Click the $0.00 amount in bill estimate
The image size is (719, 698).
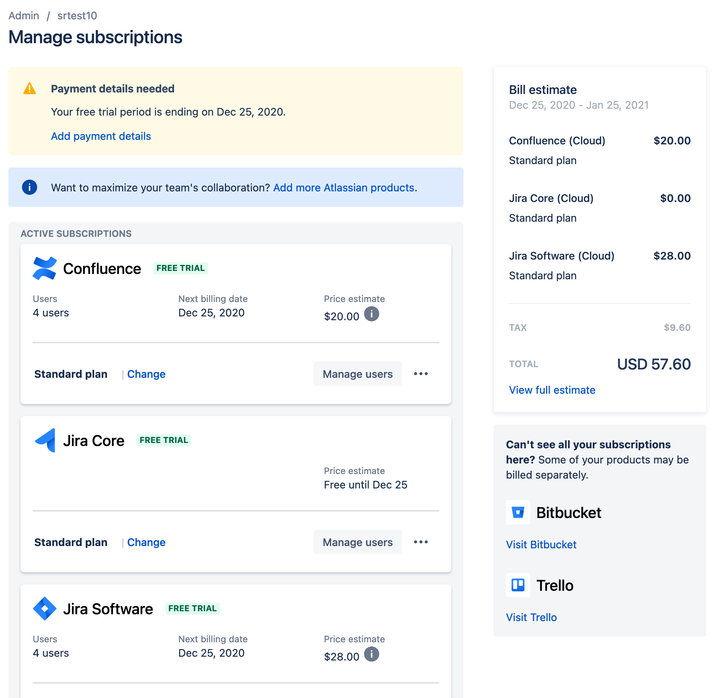[x=675, y=198]
